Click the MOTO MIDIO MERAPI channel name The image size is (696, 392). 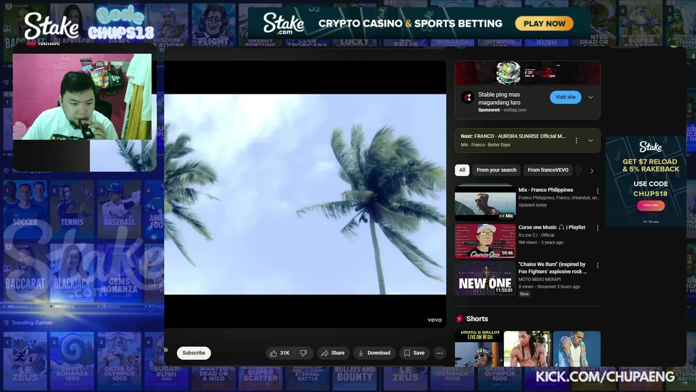(x=539, y=279)
